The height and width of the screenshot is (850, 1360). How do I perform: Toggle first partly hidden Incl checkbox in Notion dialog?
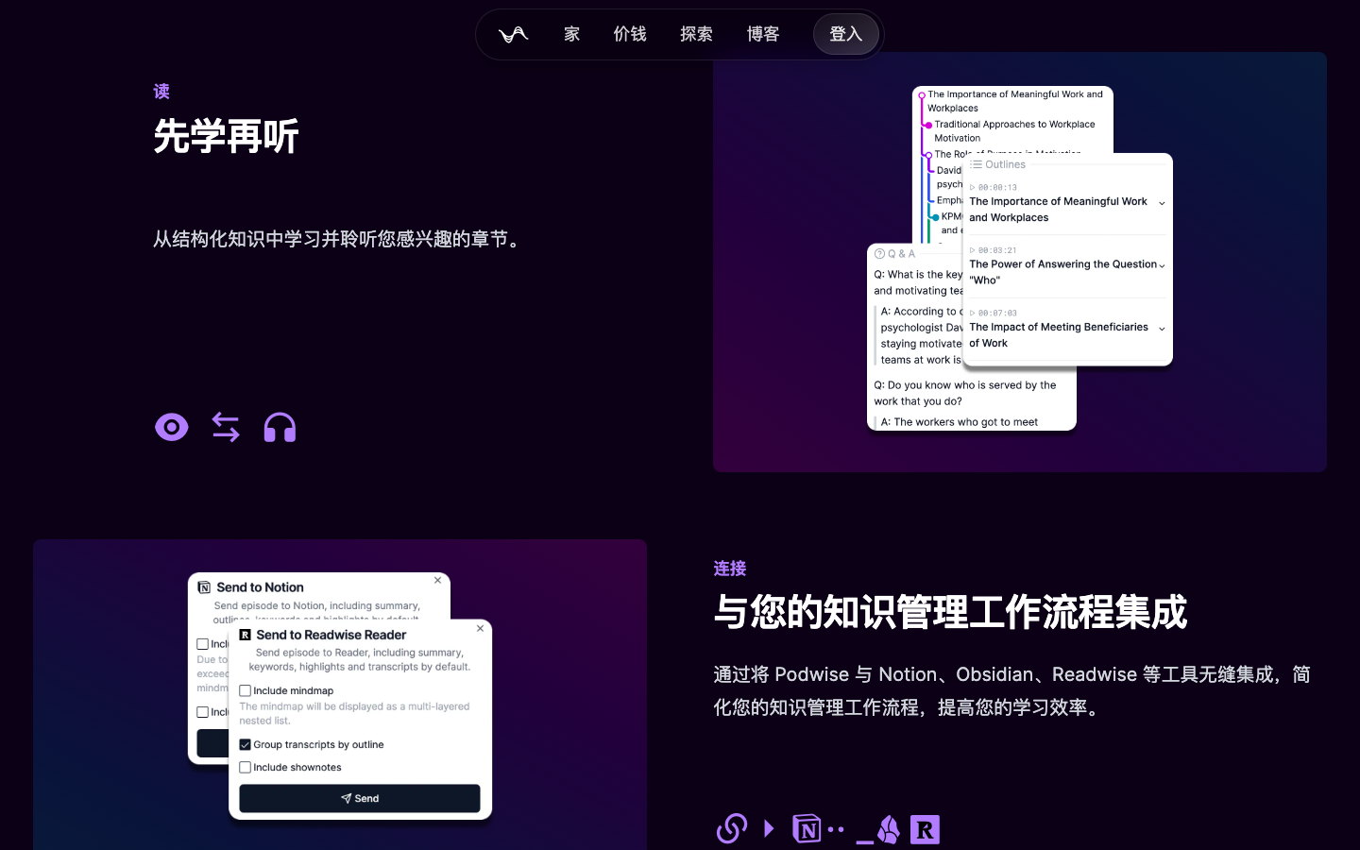[202, 644]
